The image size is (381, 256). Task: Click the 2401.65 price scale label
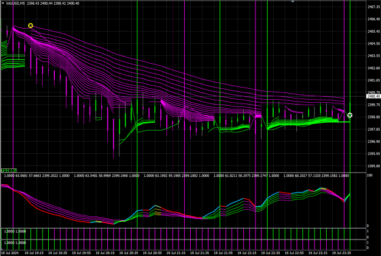coord(374,80)
